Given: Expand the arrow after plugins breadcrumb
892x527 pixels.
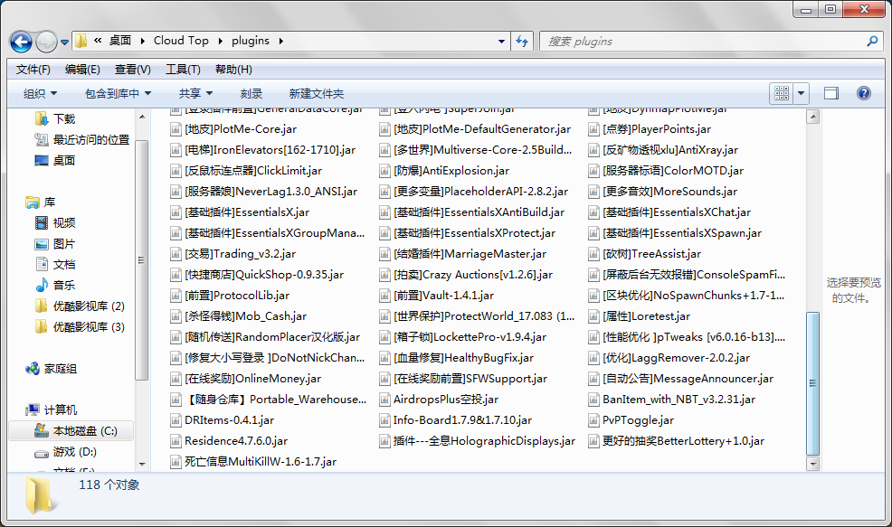Looking at the screenshot, I should coord(280,41).
